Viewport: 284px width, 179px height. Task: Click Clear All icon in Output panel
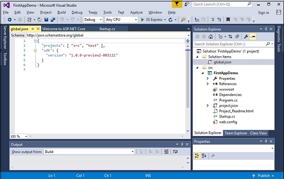pyautogui.click(x=166, y=152)
